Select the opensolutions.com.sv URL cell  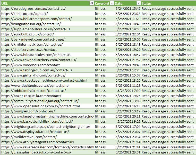pos(47,106)
